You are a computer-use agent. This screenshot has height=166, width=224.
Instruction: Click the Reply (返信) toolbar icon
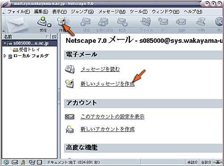86,22
